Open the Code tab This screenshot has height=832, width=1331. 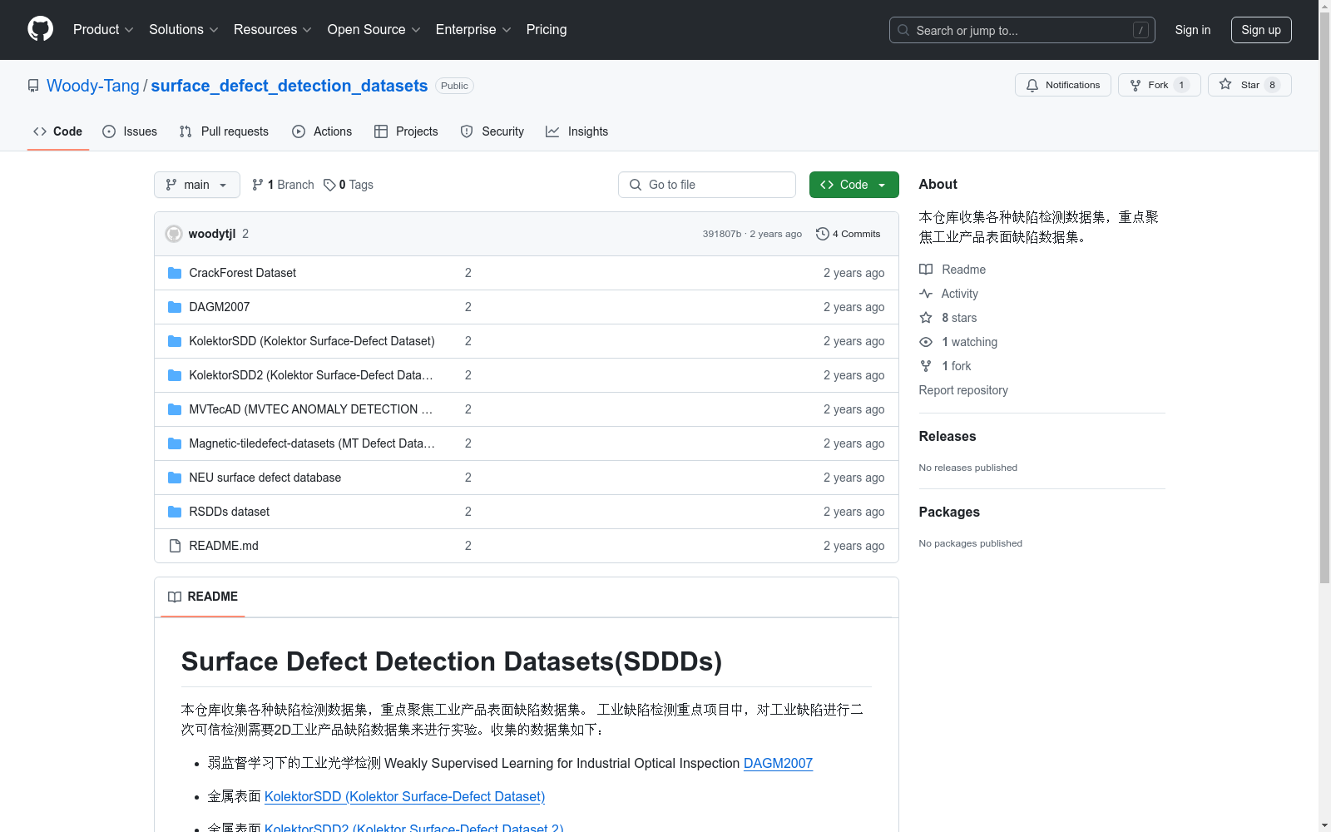[x=57, y=131]
